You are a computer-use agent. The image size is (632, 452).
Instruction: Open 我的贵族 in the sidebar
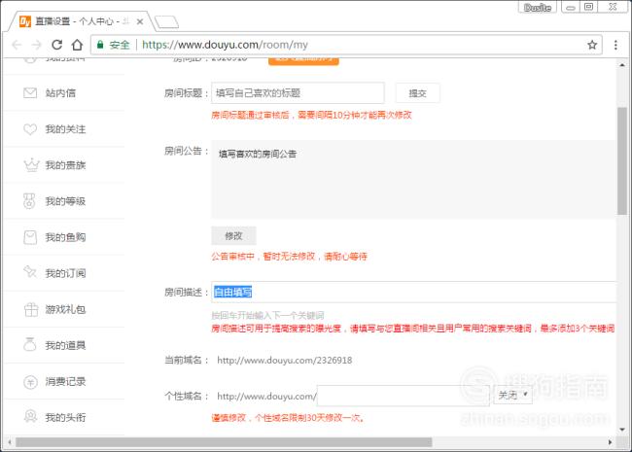click(x=65, y=165)
